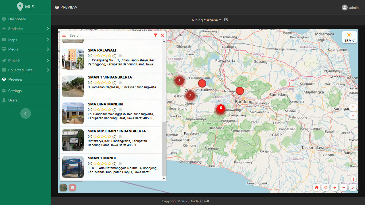Zoom out with the minus button

click(x=344, y=187)
